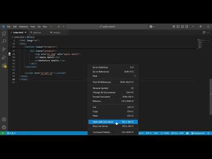Click Open with Live Server
Image resolution: width=212 pixels, height=159 pixels.
click(113, 122)
